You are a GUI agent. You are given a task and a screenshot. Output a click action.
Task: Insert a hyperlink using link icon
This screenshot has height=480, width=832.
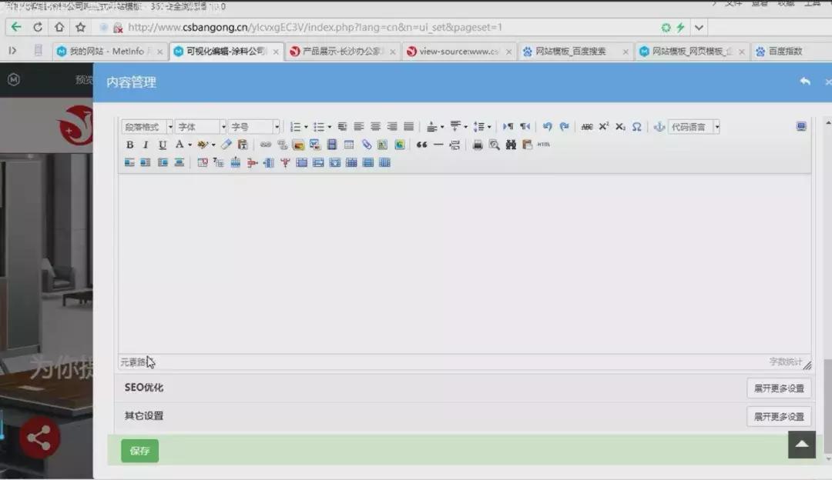266,145
